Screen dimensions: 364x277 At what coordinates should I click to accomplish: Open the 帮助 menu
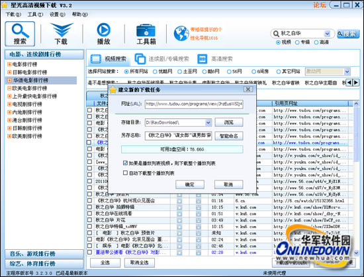[x=79, y=15]
